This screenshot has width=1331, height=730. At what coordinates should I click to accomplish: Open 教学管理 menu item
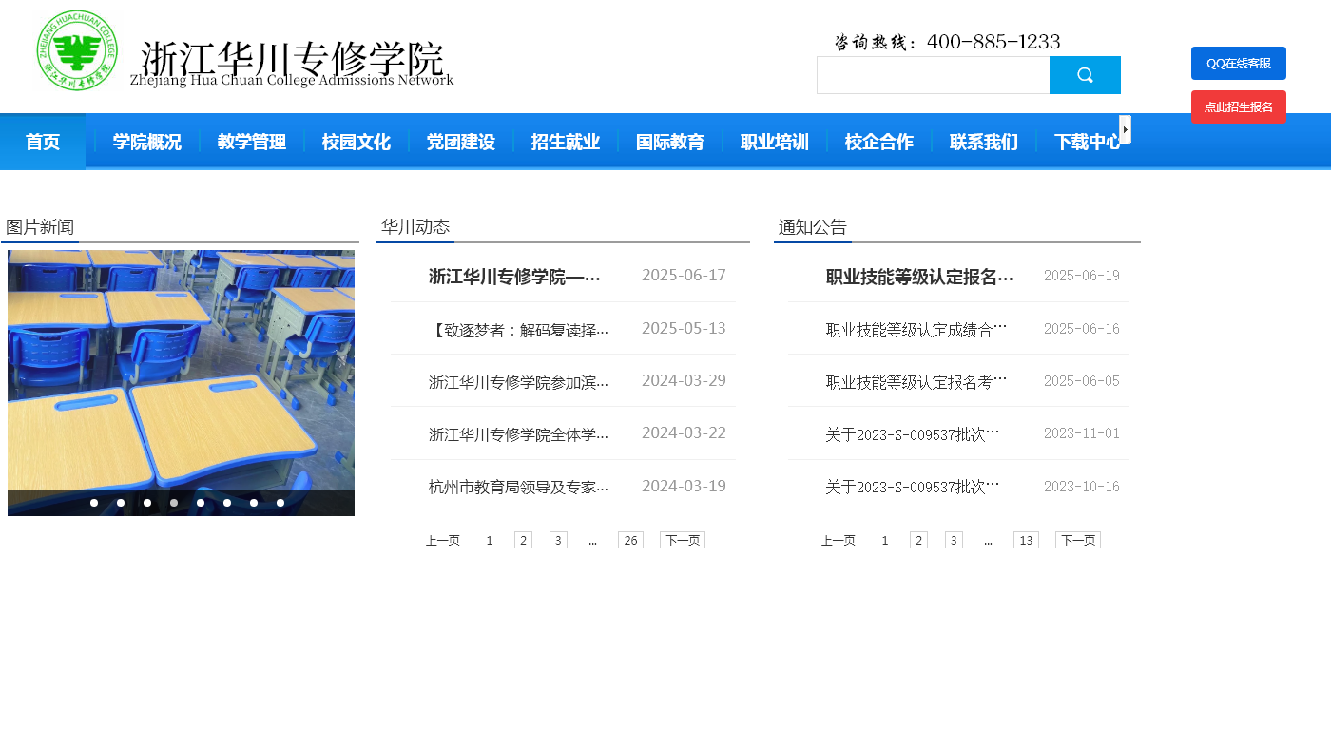pos(252,142)
